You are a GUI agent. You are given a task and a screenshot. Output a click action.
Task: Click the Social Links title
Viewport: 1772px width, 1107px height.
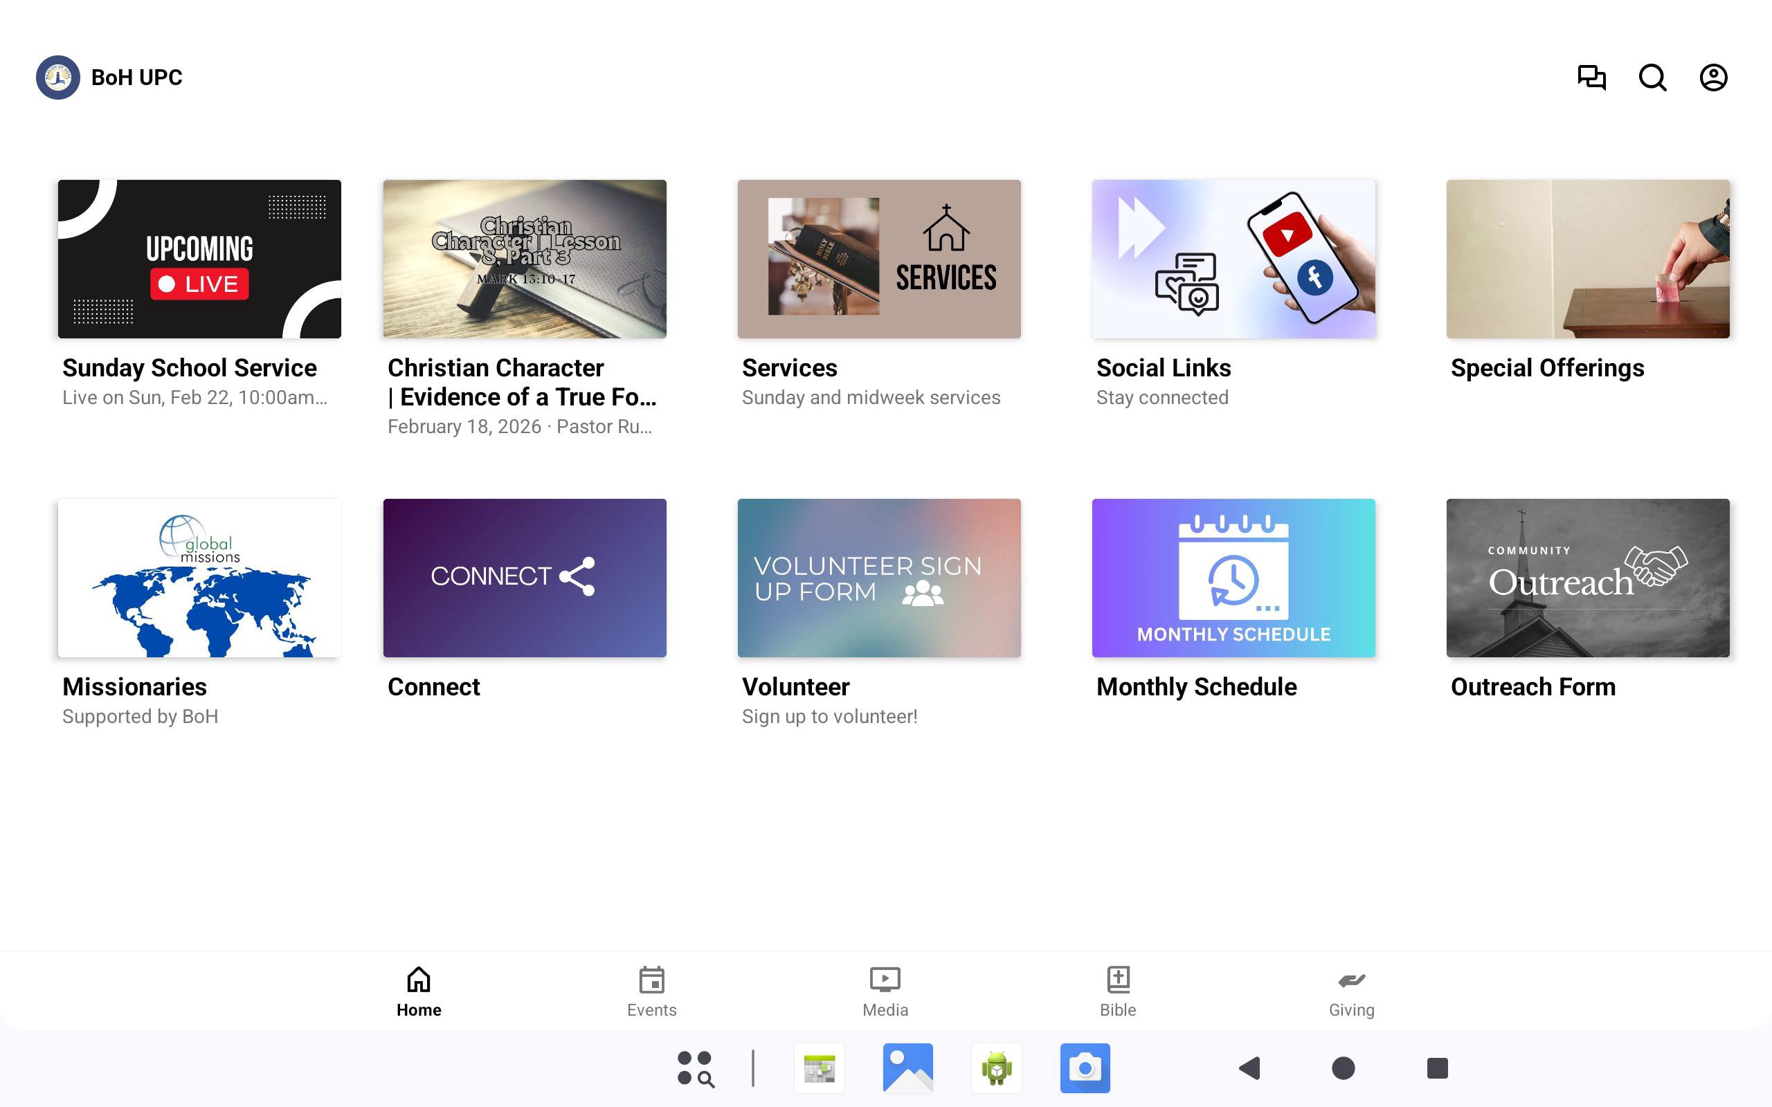(x=1163, y=367)
